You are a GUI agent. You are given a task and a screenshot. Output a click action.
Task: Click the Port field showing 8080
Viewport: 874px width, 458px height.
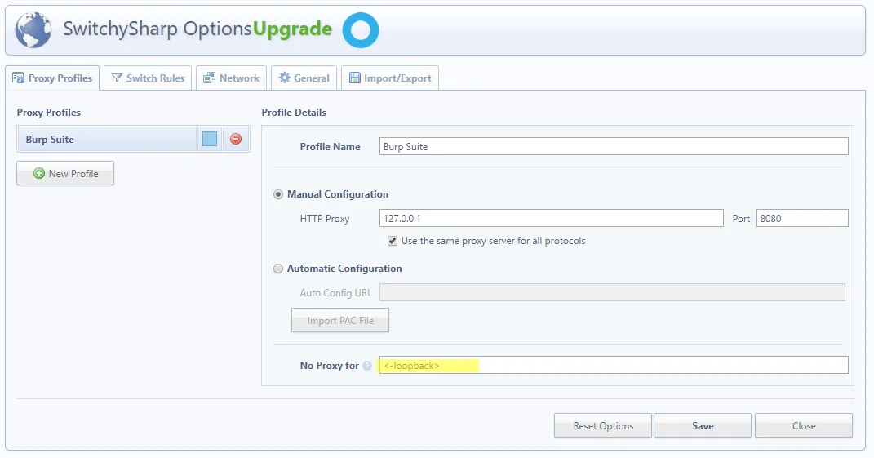click(x=802, y=218)
